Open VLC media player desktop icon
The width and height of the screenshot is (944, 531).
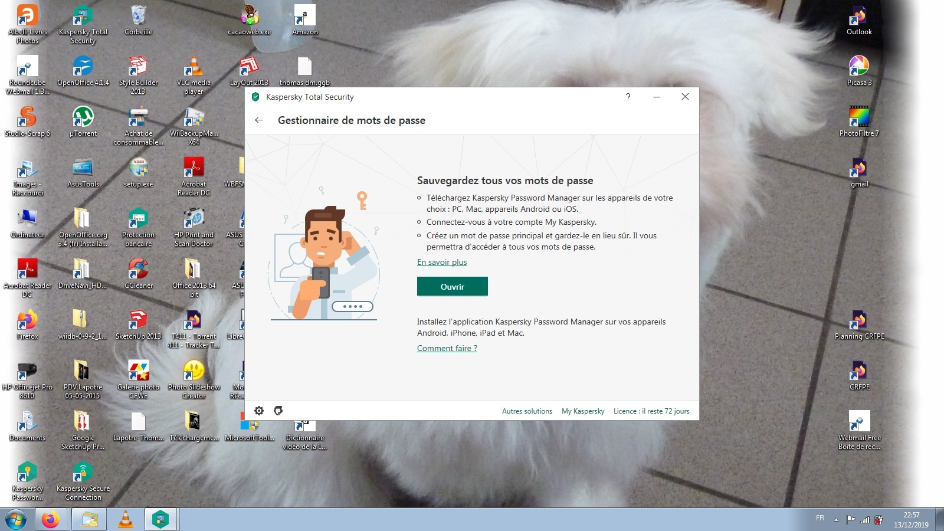[194, 76]
